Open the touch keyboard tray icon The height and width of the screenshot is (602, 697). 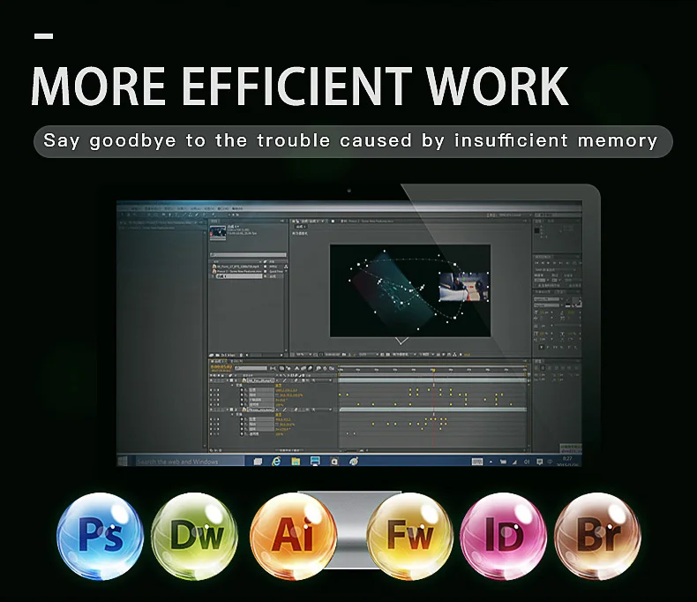(x=477, y=462)
